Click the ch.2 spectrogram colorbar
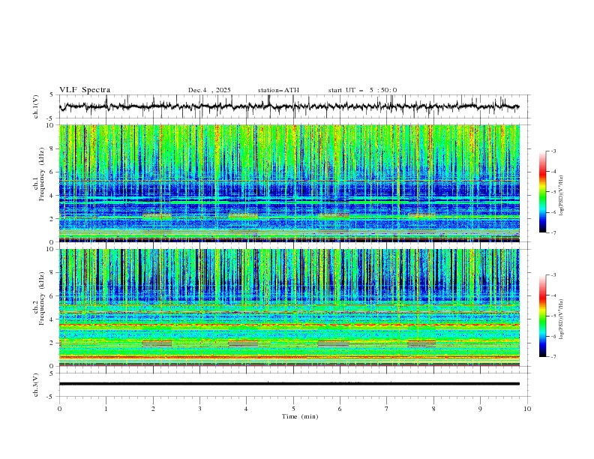Image resolution: width=594 pixels, height=459 pixels. pos(542,316)
